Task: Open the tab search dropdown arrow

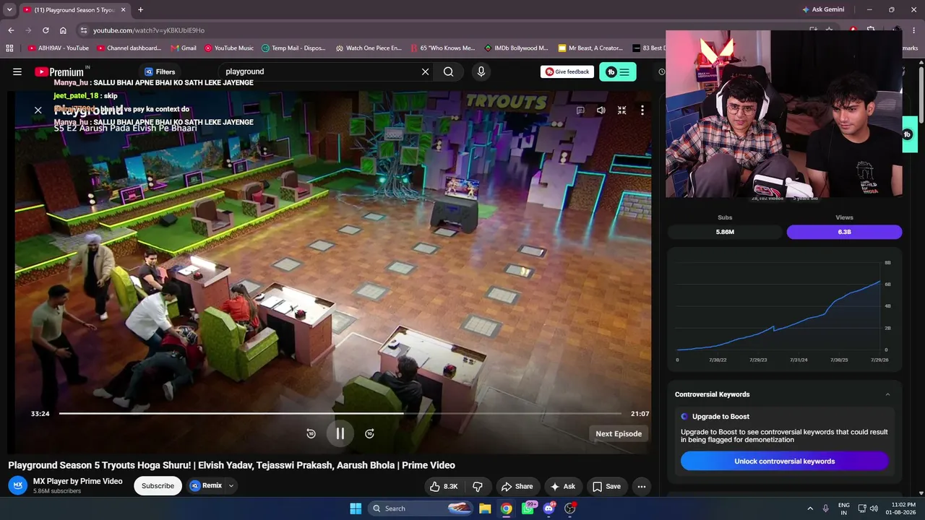Action: (9, 10)
